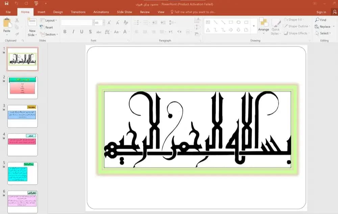This screenshot has height=214, width=338.
Task: Pick the triangle shape in the shapes gallery
Action: pyautogui.click(x=208, y=30)
